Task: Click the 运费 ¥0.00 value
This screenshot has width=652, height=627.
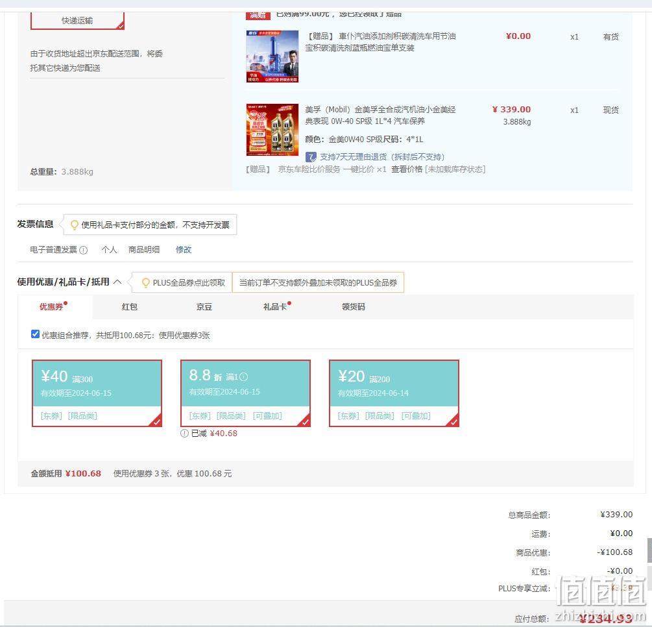Action: [622, 534]
